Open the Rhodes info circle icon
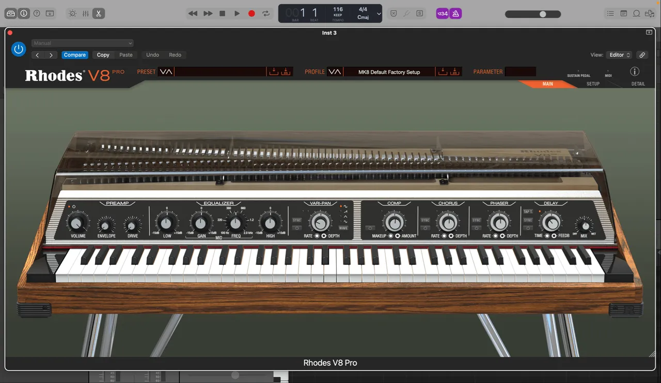This screenshot has height=383, width=661. [635, 72]
